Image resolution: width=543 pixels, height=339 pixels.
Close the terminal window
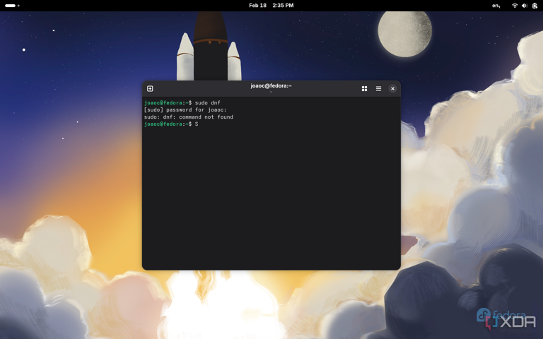pos(392,88)
